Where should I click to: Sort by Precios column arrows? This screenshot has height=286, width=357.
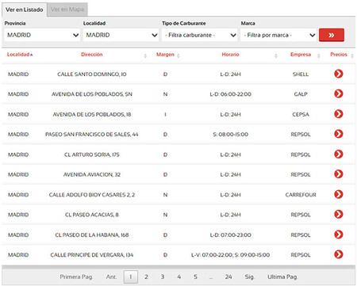point(352,55)
